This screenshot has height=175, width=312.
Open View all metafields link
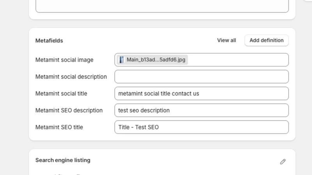[227, 40]
